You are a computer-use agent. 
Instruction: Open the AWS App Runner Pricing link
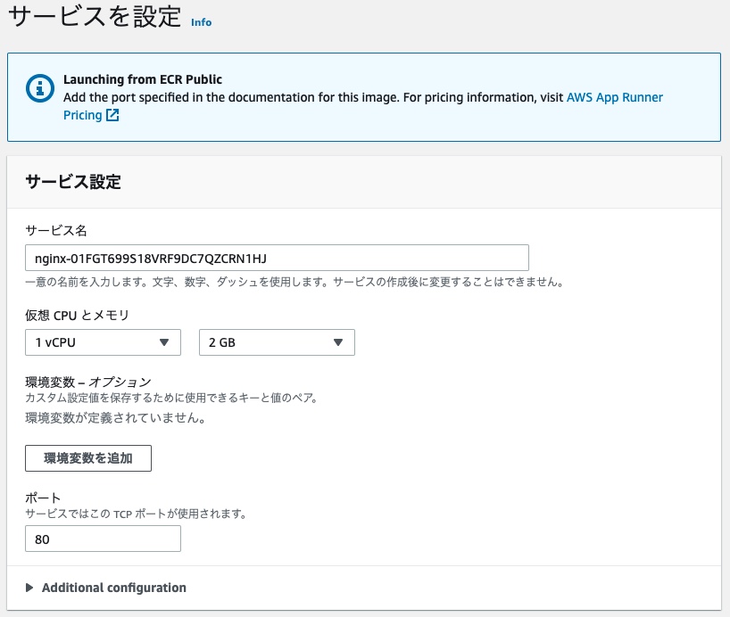[x=614, y=97]
